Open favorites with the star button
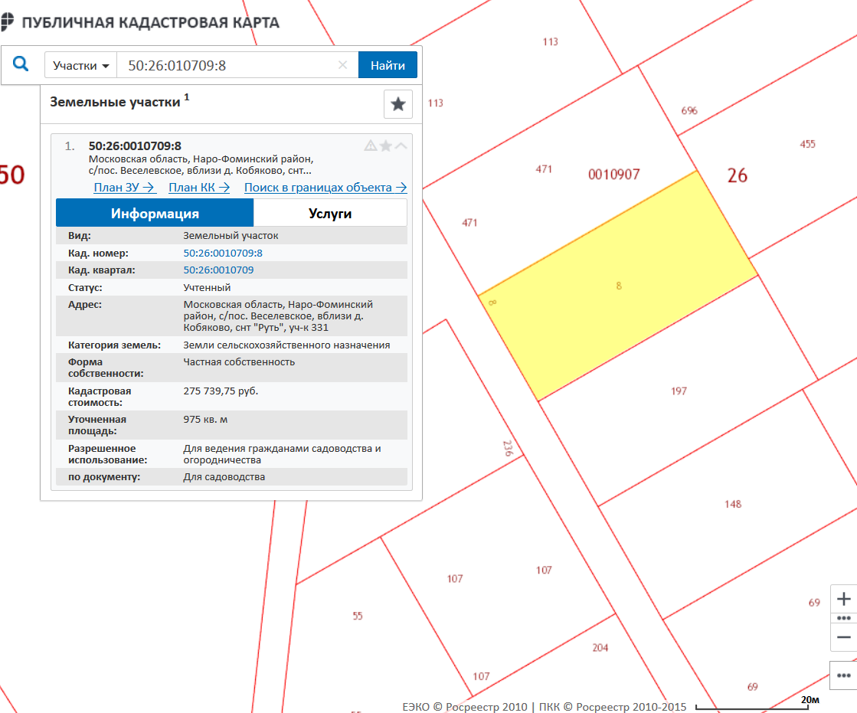The width and height of the screenshot is (857, 713). coord(397,104)
